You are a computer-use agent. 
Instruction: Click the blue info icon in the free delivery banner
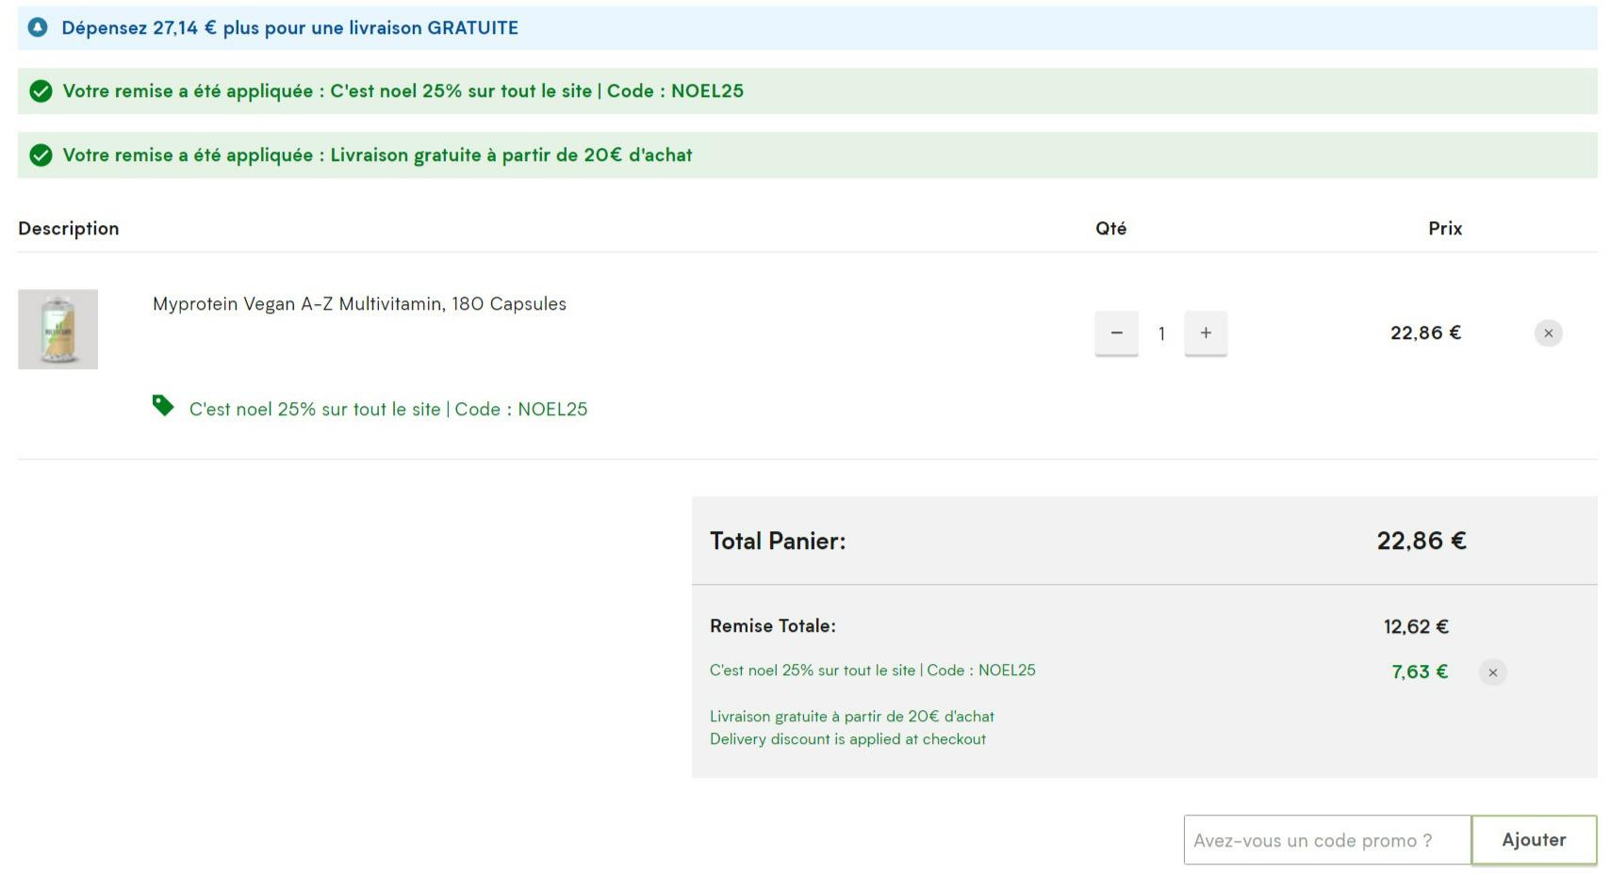tap(38, 27)
